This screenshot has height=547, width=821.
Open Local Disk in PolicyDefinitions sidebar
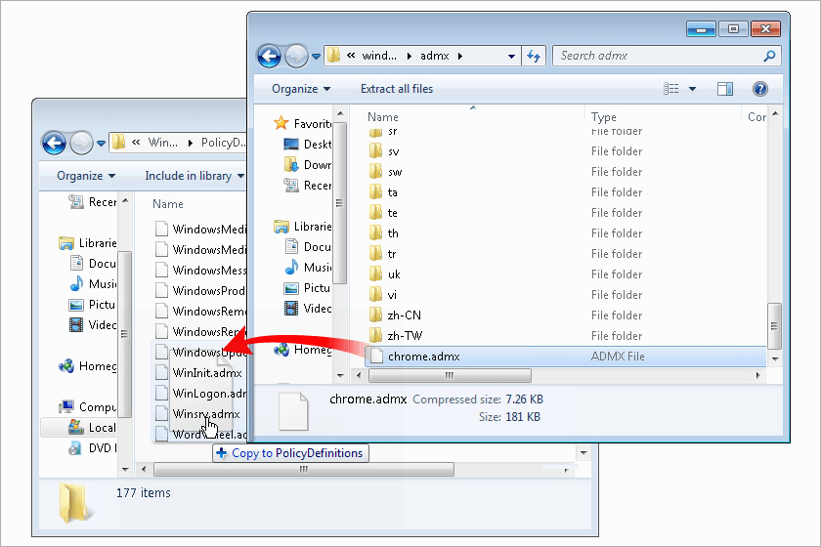coord(92,428)
